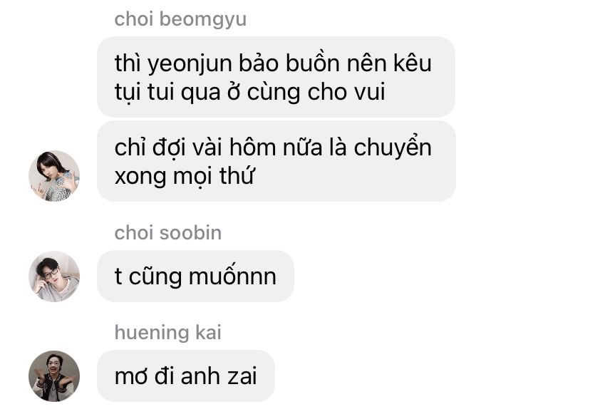Tap the 'mơ đi anh zai' bubble
This screenshot has height=419, width=590.
(186, 376)
